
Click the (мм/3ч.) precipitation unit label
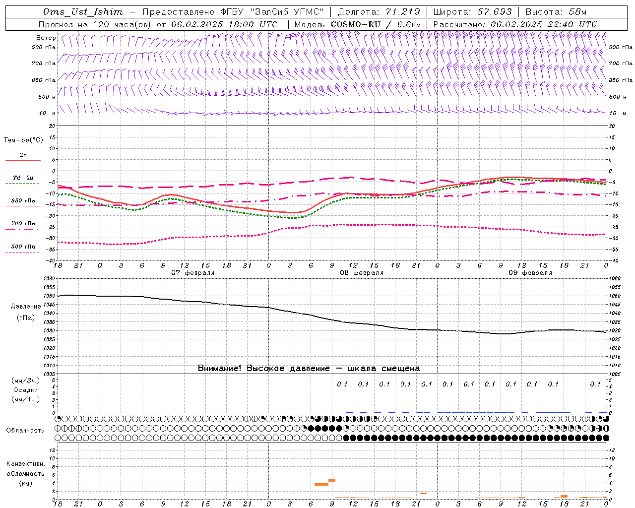[x=25, y=381]
